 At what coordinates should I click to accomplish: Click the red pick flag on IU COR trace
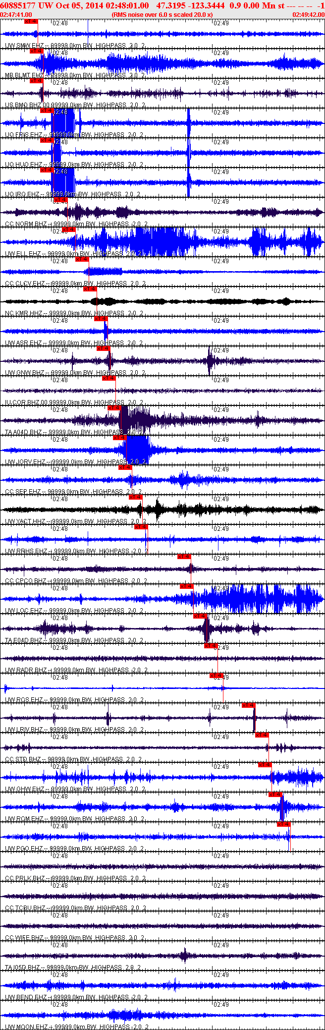108,378
